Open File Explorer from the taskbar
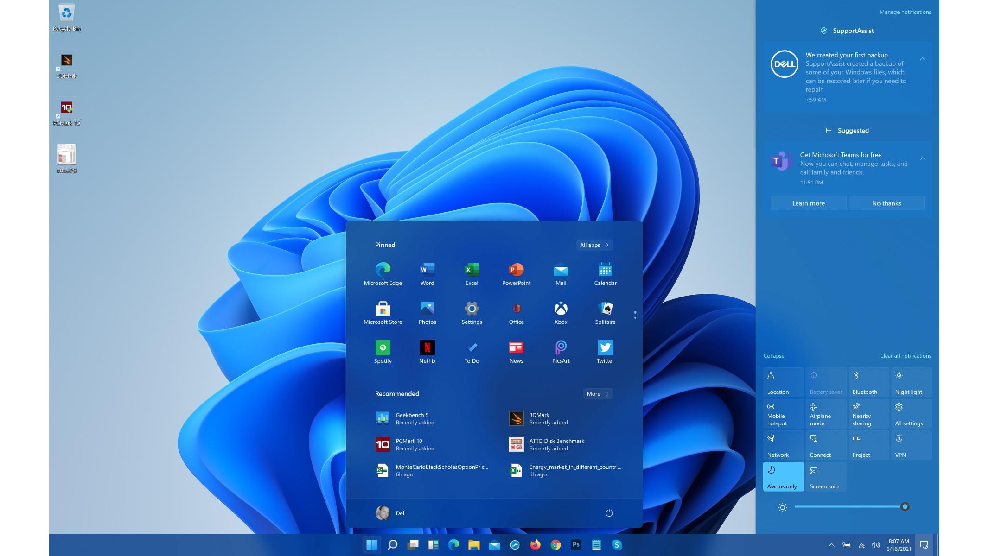 click(x=474, y=545)
